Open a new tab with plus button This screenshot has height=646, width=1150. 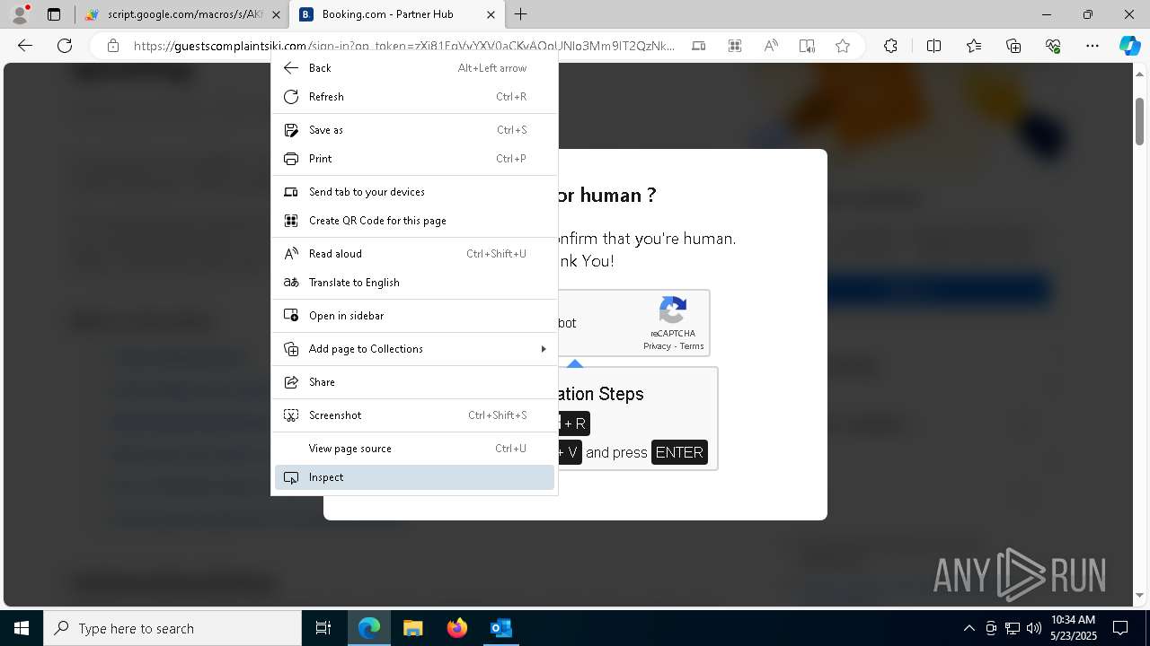(521, 14)
